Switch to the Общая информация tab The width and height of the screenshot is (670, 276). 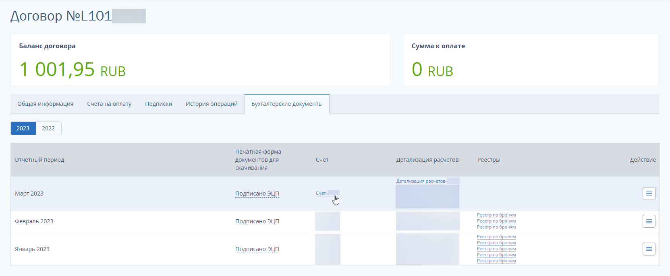(45, 104)
